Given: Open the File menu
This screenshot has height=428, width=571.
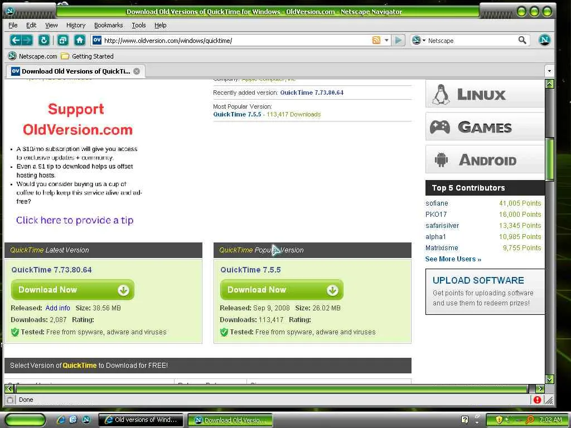Looking at the screenshot, I should (x=13, y=25).
